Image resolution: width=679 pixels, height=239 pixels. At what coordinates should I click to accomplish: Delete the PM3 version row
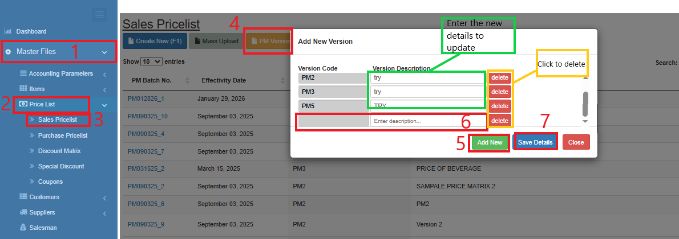(x=500, y=92)
